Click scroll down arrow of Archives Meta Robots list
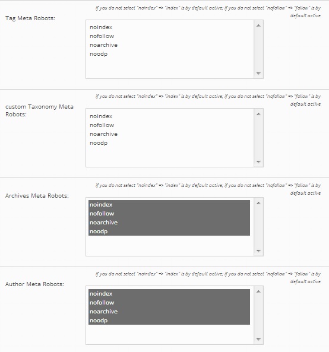This screenshot has width=329, height=352. tap(258, 250)
